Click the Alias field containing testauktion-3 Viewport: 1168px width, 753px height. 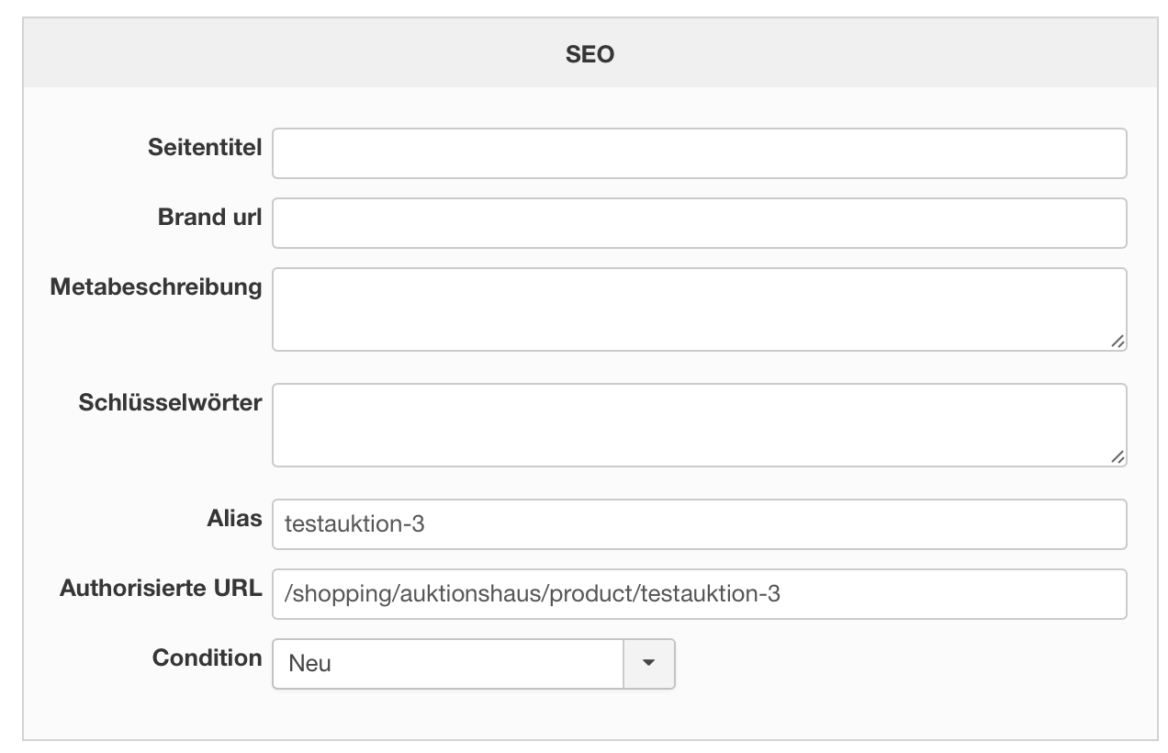point(699,524)
